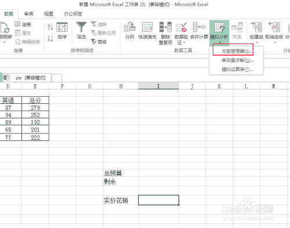The height and width of the screenshot is (228, 290).
Task: Click the 重新应用 reapply filter button
Action: (x=103, y=33)
